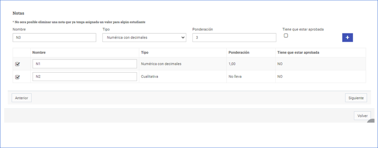Focus the Ponderación input with value 3
Screen dimensions: 378x148
234,38
